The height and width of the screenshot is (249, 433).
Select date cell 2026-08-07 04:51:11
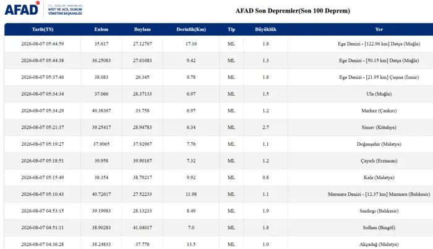(x=43, y=227)
